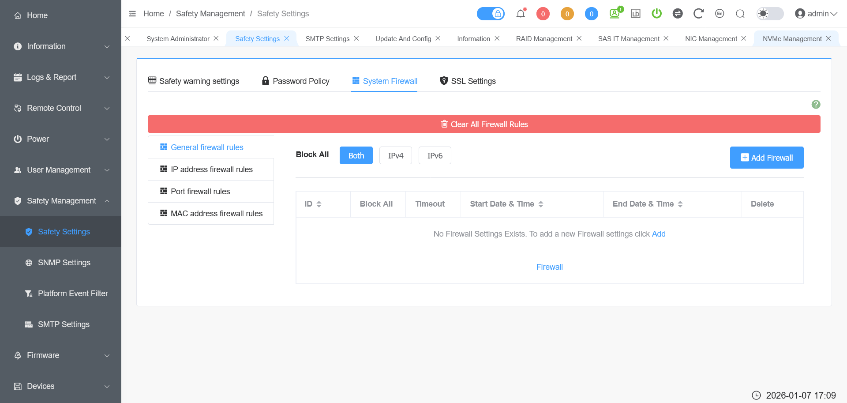Click the green power status icon
The image size is (847, 403).
click(656, 14)
